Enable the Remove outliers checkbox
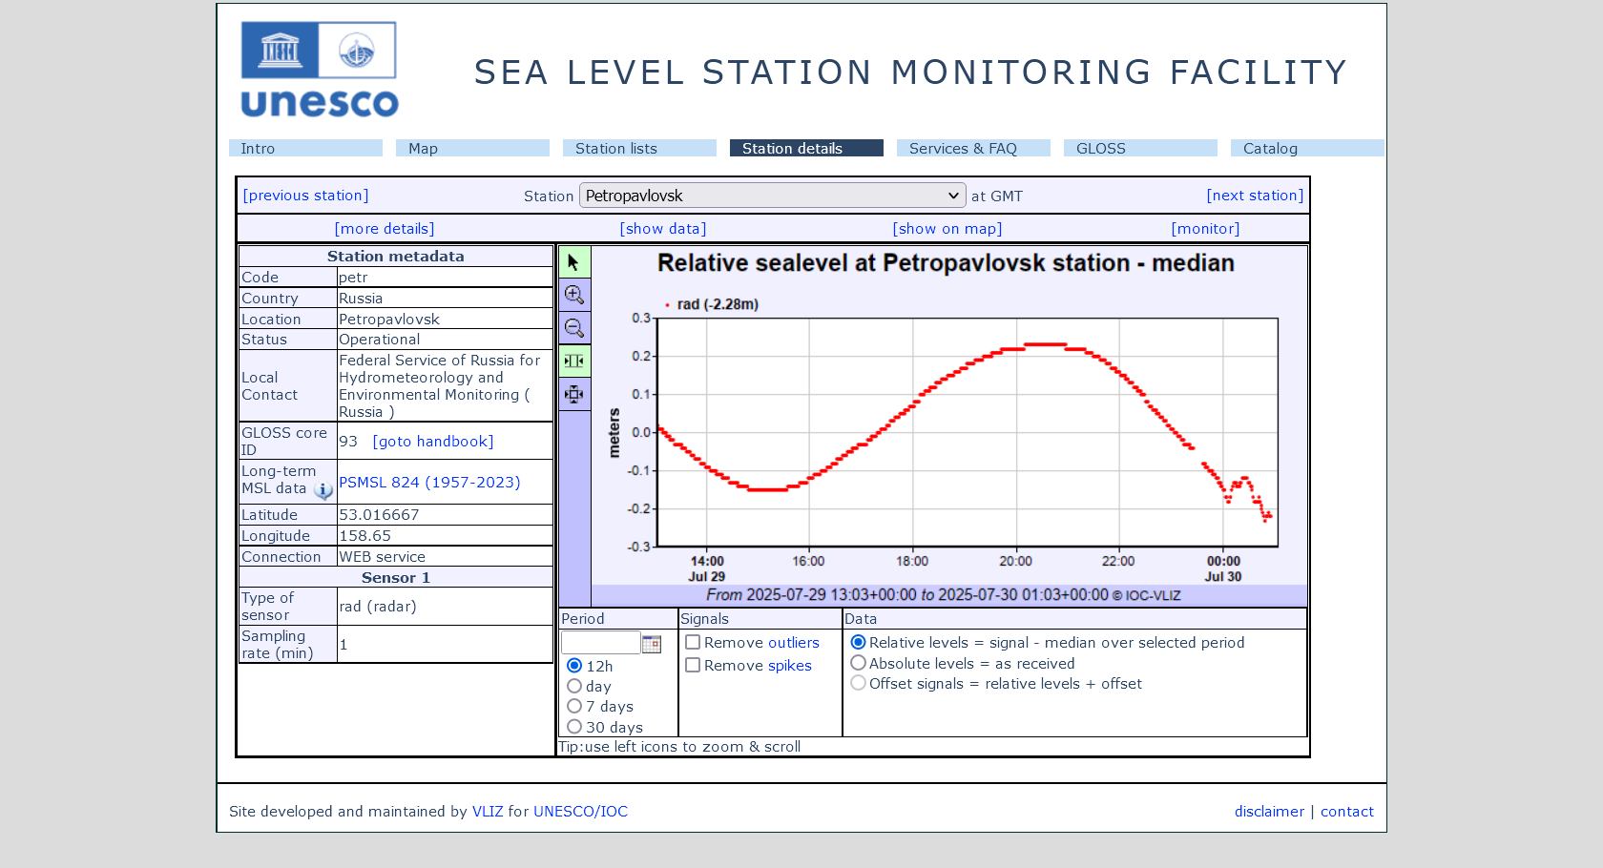The image size is (1603, 868). [x=693, y=643]
